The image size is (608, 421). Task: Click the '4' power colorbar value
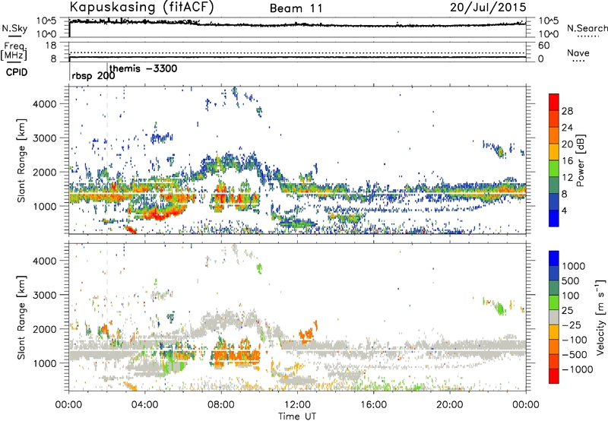point(565,210)
